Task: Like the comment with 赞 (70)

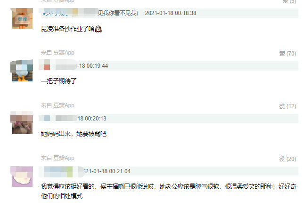Action: pos(287,54)
